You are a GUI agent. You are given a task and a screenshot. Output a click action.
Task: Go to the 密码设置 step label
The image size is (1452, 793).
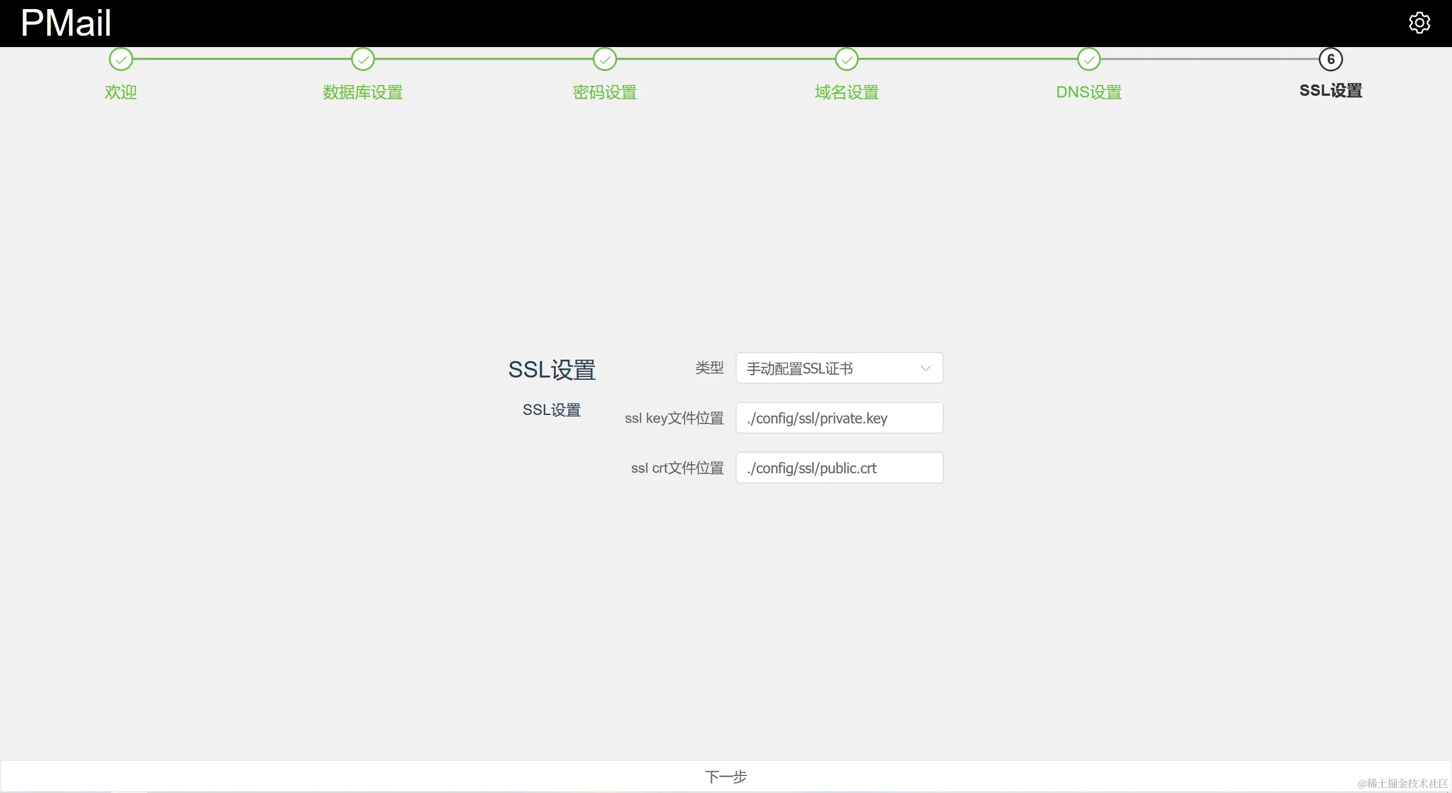605,92
